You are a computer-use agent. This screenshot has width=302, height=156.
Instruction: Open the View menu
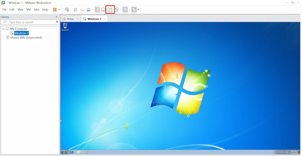point(20,9)
